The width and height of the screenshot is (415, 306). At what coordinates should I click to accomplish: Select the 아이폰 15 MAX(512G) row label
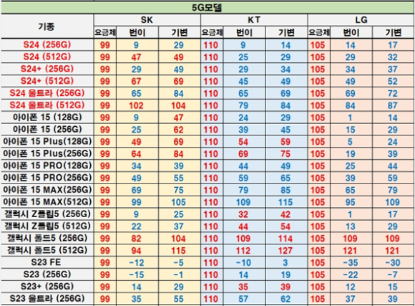click(47, 202)
